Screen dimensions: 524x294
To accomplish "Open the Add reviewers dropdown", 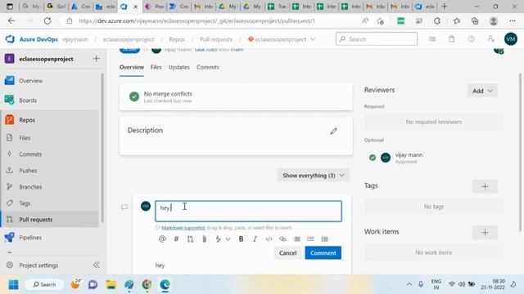I will (482, 91).
